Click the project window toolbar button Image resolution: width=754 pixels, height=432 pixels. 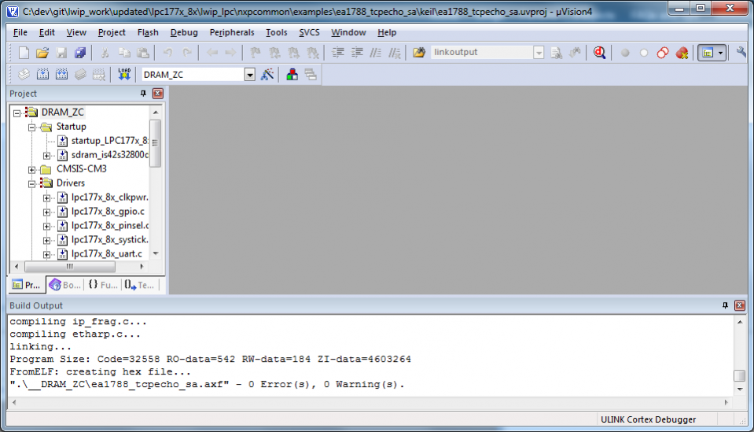click(x=707, y=53)
